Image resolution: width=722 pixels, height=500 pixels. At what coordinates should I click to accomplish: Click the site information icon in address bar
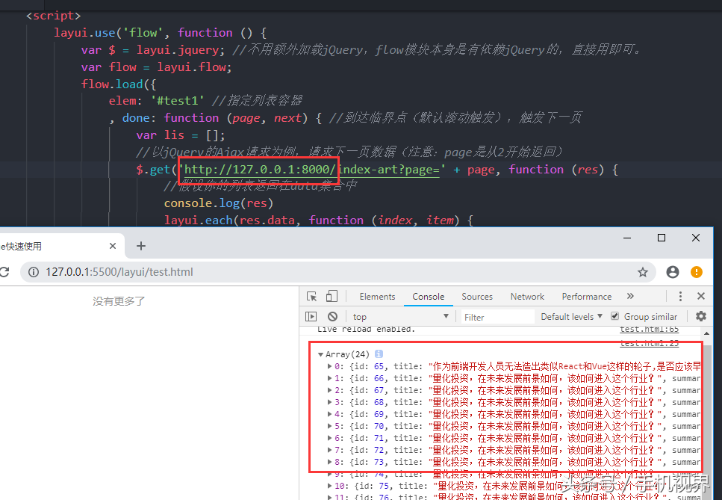tap(34, 272)
